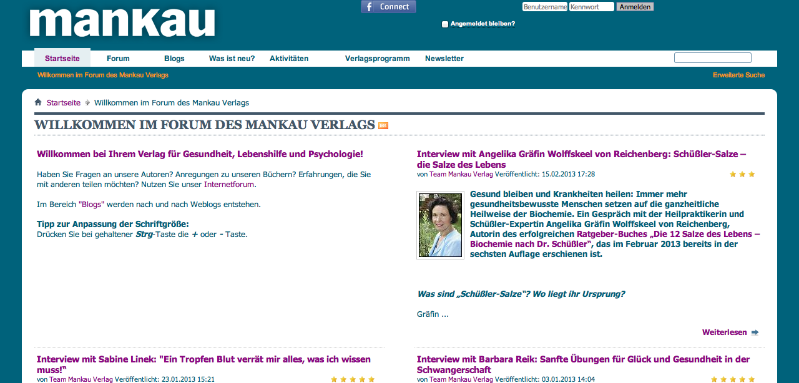Switch to the Blogs tab

(174, 59)
